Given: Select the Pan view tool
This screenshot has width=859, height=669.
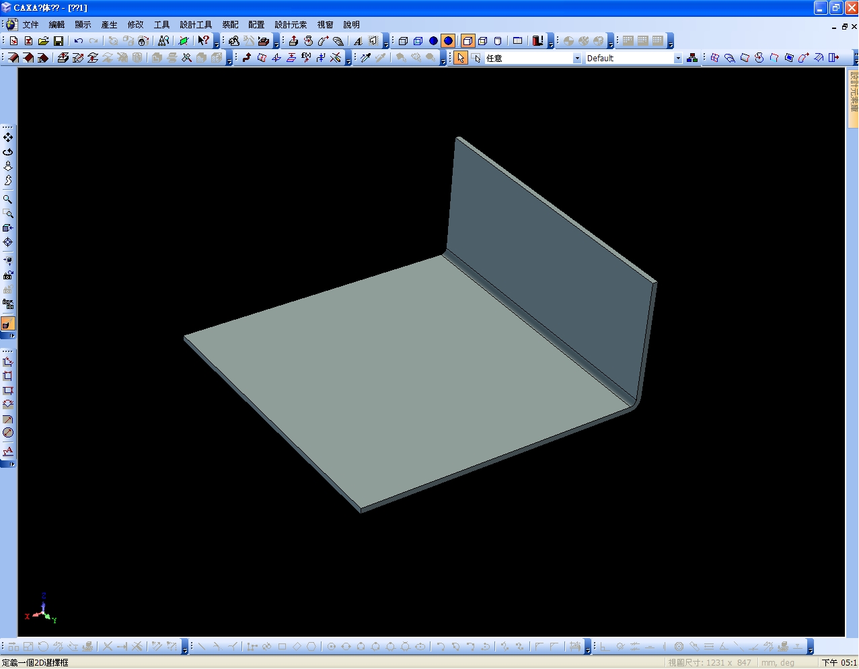Looking at the screenshot, I should [x=8, y=137].
